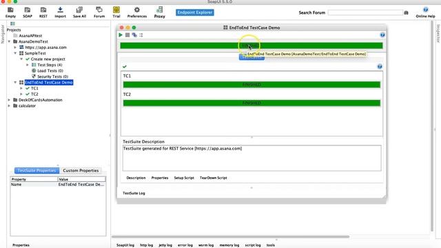Expand TC2 in navigator tree

tap(21, 94)
